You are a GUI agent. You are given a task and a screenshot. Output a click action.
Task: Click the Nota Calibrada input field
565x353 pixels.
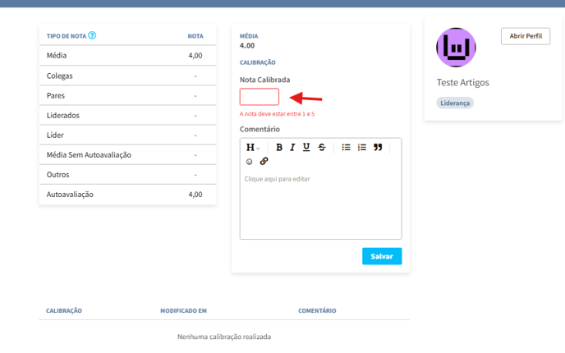(260, 97)
